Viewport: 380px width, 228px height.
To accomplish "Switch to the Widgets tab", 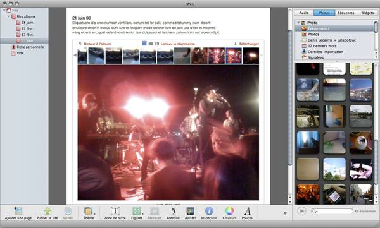I will (x=367, y=13).
